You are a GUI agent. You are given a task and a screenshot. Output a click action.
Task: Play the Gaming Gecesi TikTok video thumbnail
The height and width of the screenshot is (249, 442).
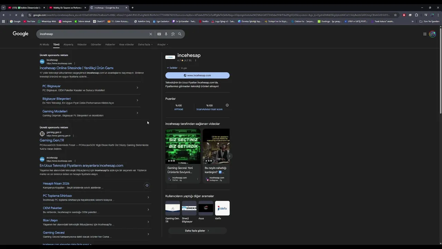click(183, 146)
